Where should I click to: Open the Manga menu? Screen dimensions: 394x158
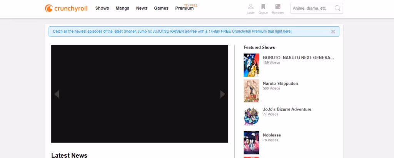pyautogui.click(x=122, y=8)
